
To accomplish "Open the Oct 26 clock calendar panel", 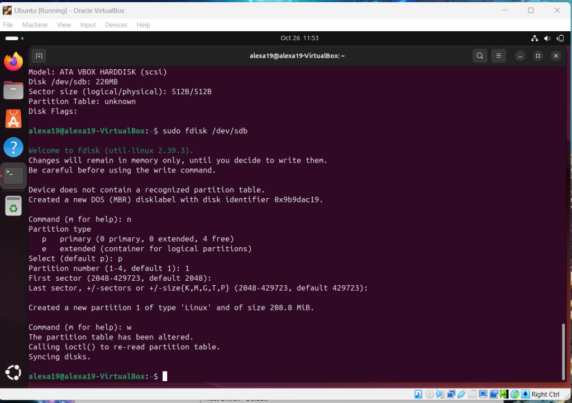I will [299, 38].
